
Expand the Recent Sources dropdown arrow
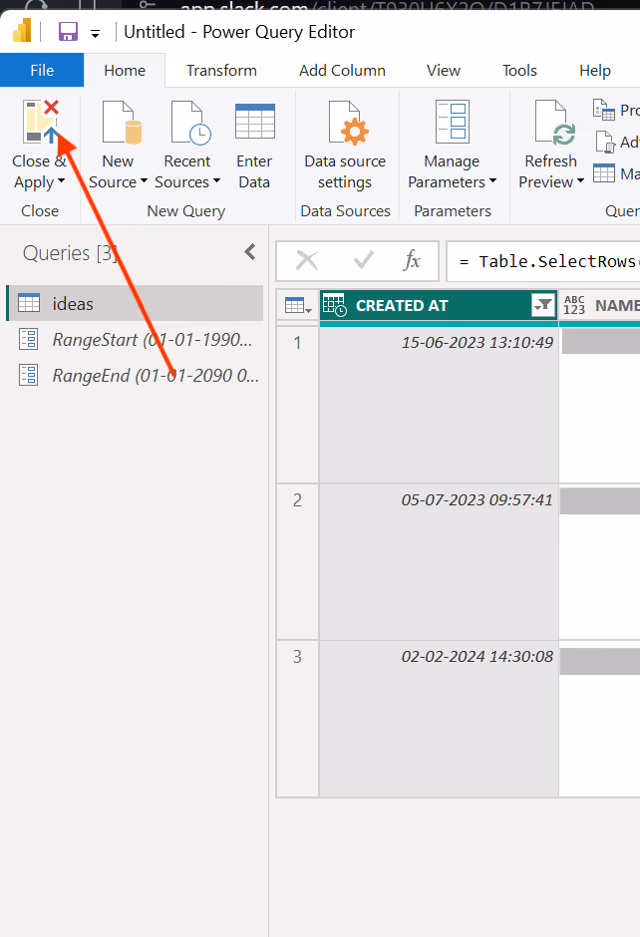pyautogui.click(x=216, y=181)
